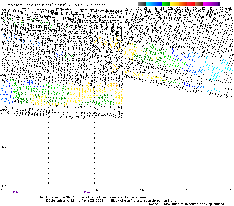Click the green 15-20 knots legend swatch
The width and height of the screenshot is (234, 206).
point(166,4)
